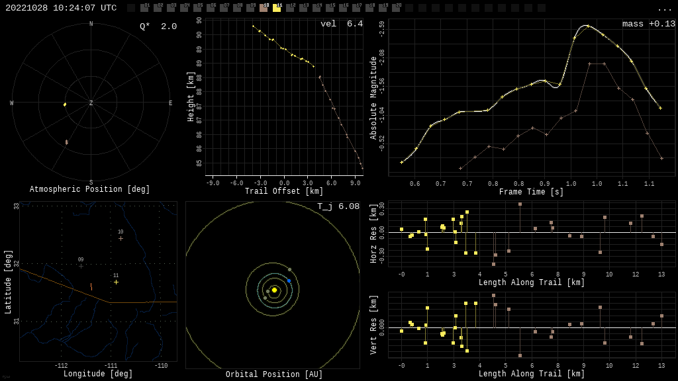Click the Longitude [deg] axis label
Screen dimensions: 678x381
(98, 374)
